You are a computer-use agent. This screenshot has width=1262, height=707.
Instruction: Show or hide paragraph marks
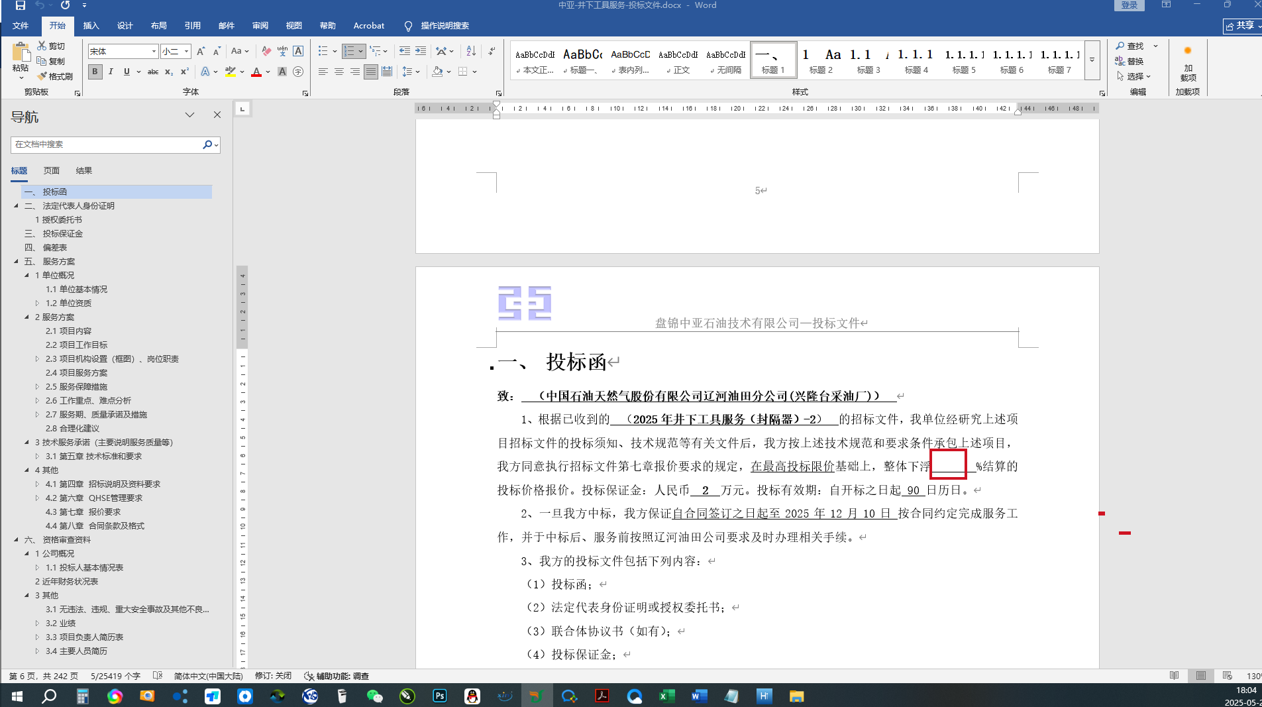[492, 51]
